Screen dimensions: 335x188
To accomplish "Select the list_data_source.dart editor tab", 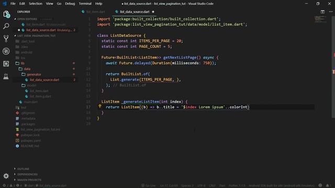I will click(135, 11).
